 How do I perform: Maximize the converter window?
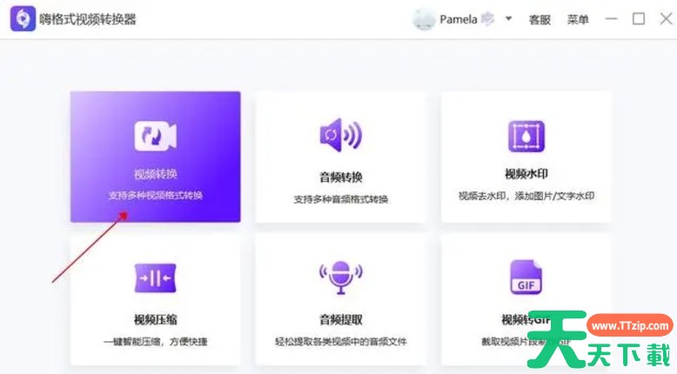(x=639, y=18)
